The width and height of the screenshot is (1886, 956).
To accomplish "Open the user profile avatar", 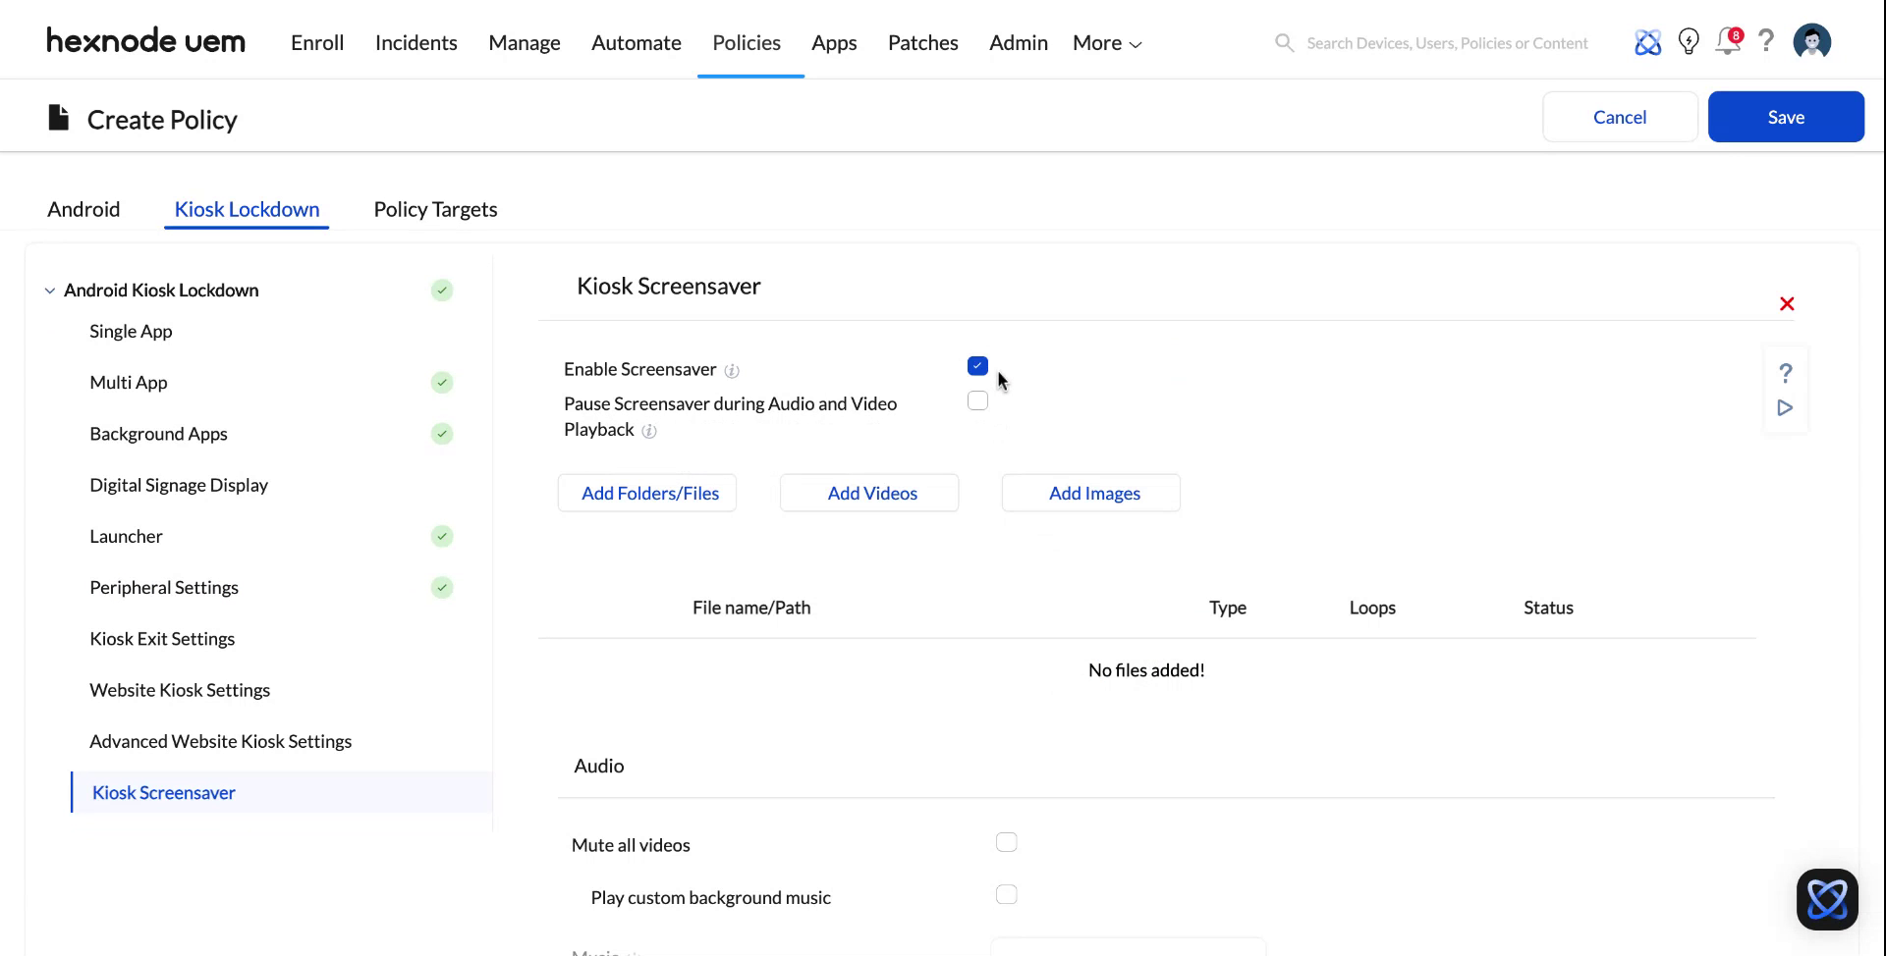I will click(1812, 41).
